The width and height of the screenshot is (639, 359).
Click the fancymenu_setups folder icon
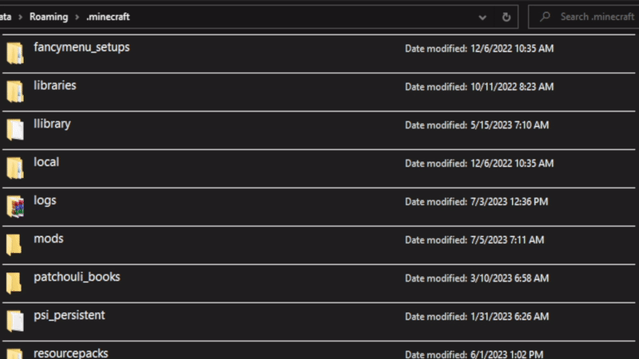tap(14, 53)
